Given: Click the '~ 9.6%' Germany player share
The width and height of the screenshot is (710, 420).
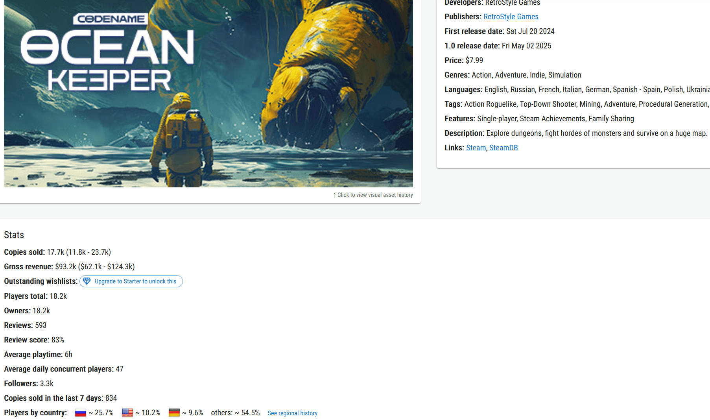Looking at the screenshot, I should click(193, 413).
